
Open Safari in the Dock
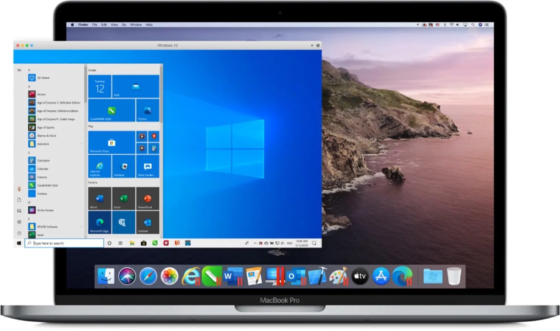coord(148,277)
